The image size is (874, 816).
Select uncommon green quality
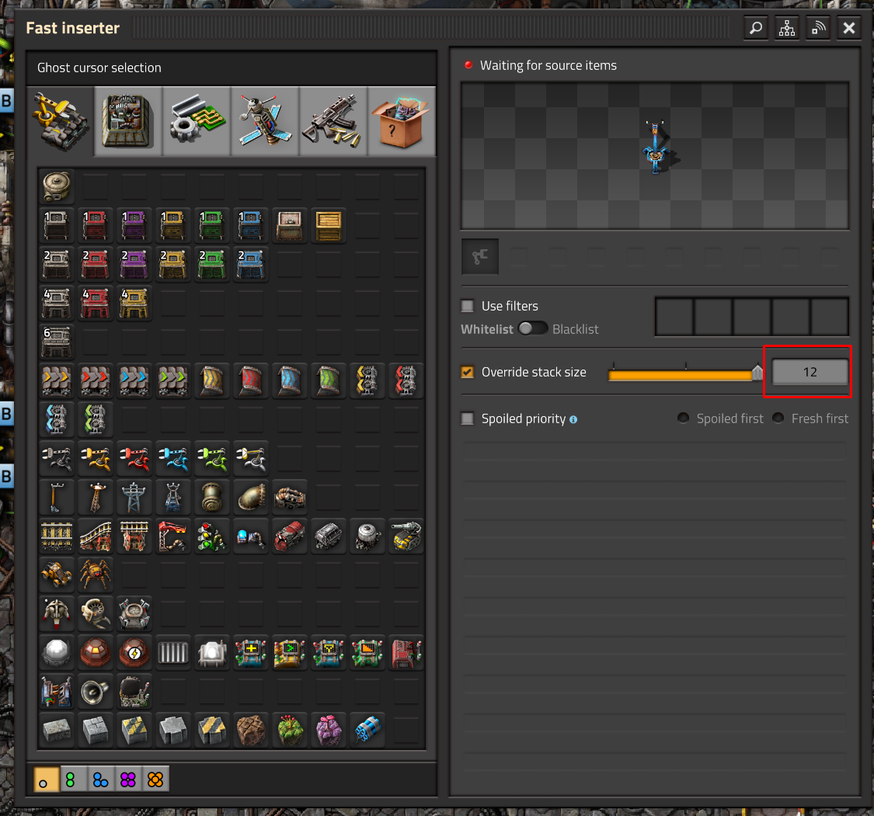[x=73, y=780]
